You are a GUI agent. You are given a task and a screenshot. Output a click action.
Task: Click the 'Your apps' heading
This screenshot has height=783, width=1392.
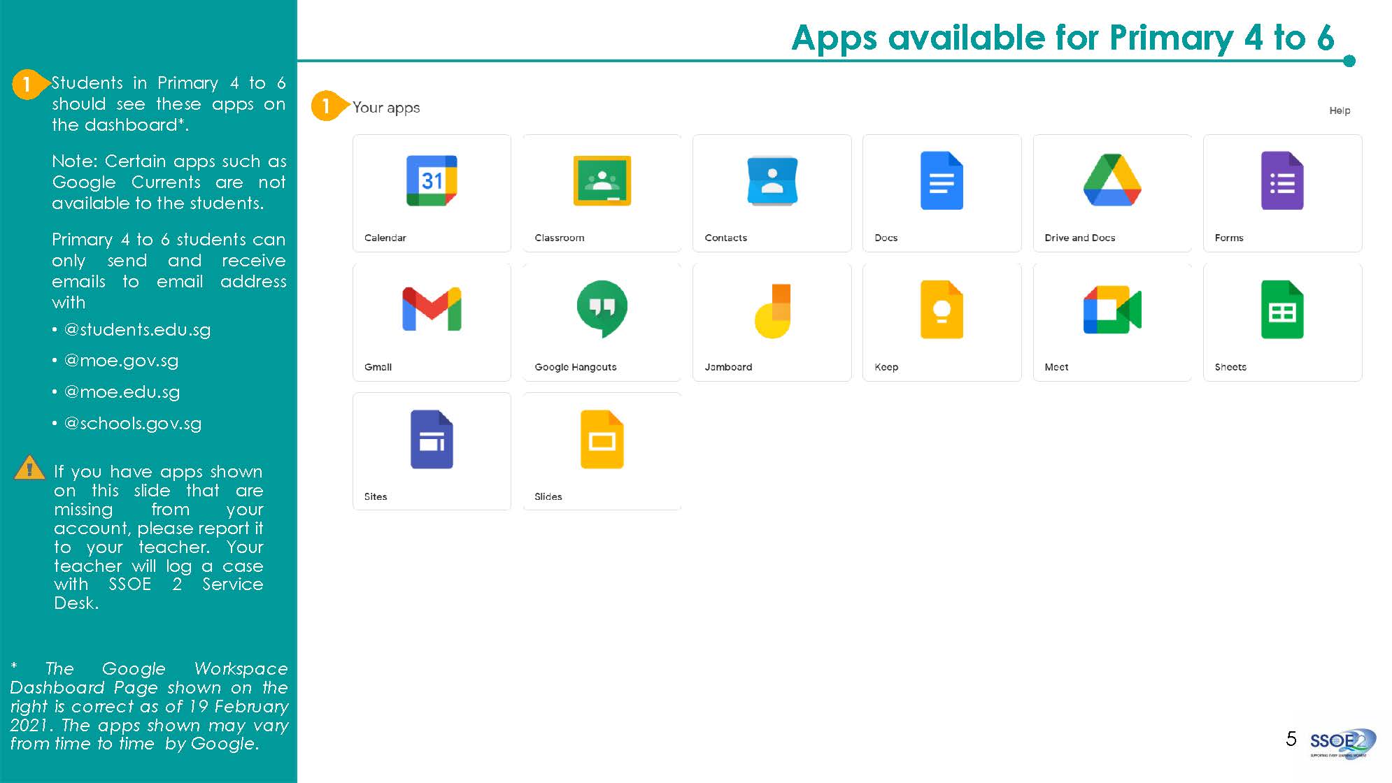point(386,108)
